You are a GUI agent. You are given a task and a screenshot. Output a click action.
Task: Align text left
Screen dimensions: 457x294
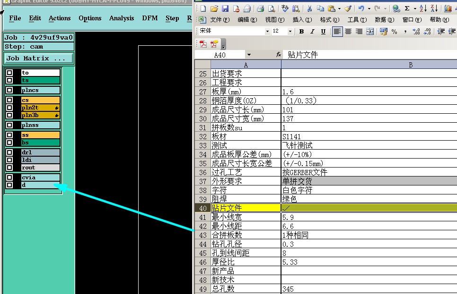[337, 32]
